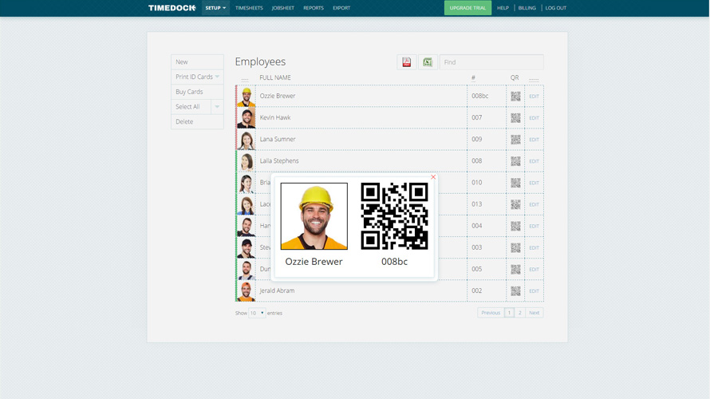Select the Lana Sumner name cell
Image resolution: width=710 pixels, height=399 pixels.
[361, 140]
